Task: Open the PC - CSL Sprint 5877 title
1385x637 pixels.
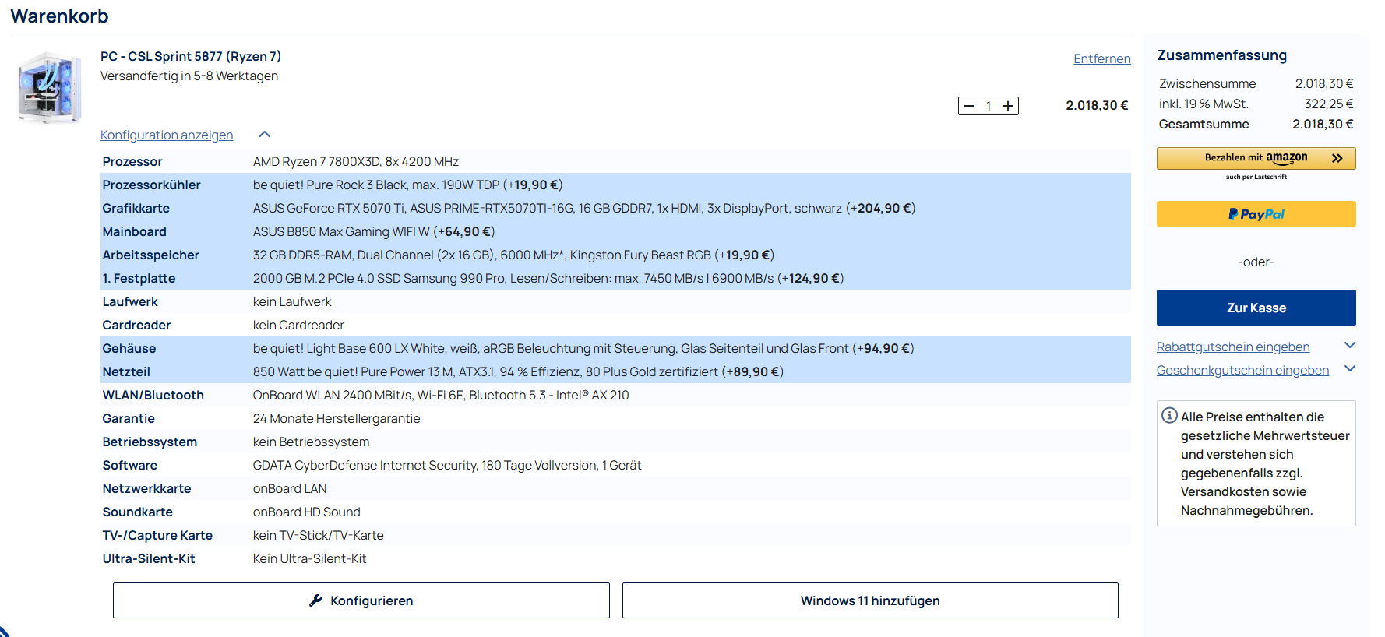Action: click(191, 56)
